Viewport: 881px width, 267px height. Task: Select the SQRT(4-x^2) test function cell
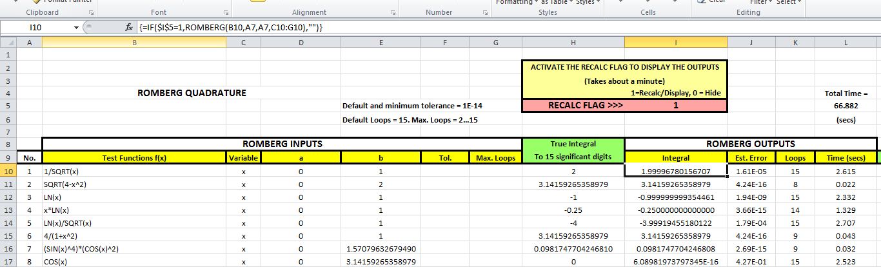134,184
